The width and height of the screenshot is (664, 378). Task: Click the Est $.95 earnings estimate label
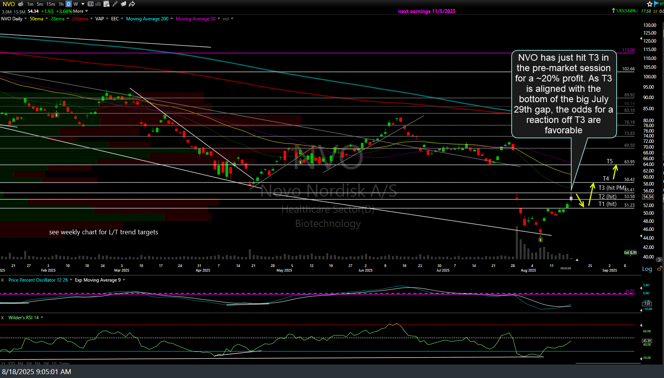pyautogui.click(x=631, y=252)
